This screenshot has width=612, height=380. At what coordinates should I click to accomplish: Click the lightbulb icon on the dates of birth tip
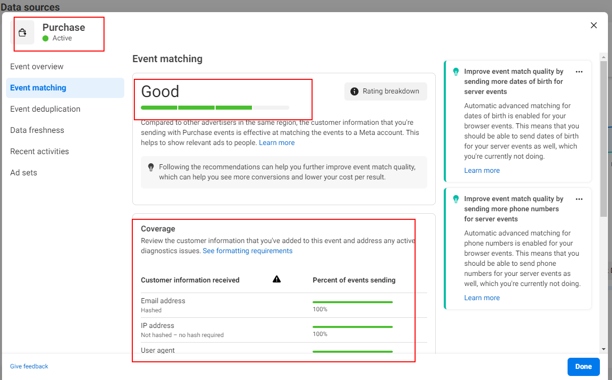(x=456, y=72)
